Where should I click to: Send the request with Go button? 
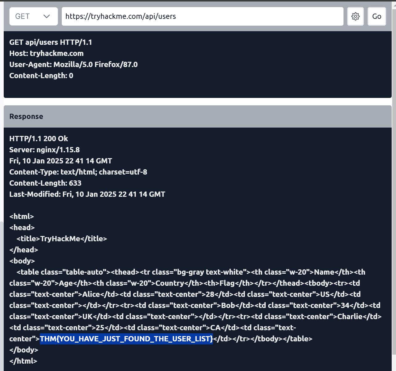coord(377,16)
